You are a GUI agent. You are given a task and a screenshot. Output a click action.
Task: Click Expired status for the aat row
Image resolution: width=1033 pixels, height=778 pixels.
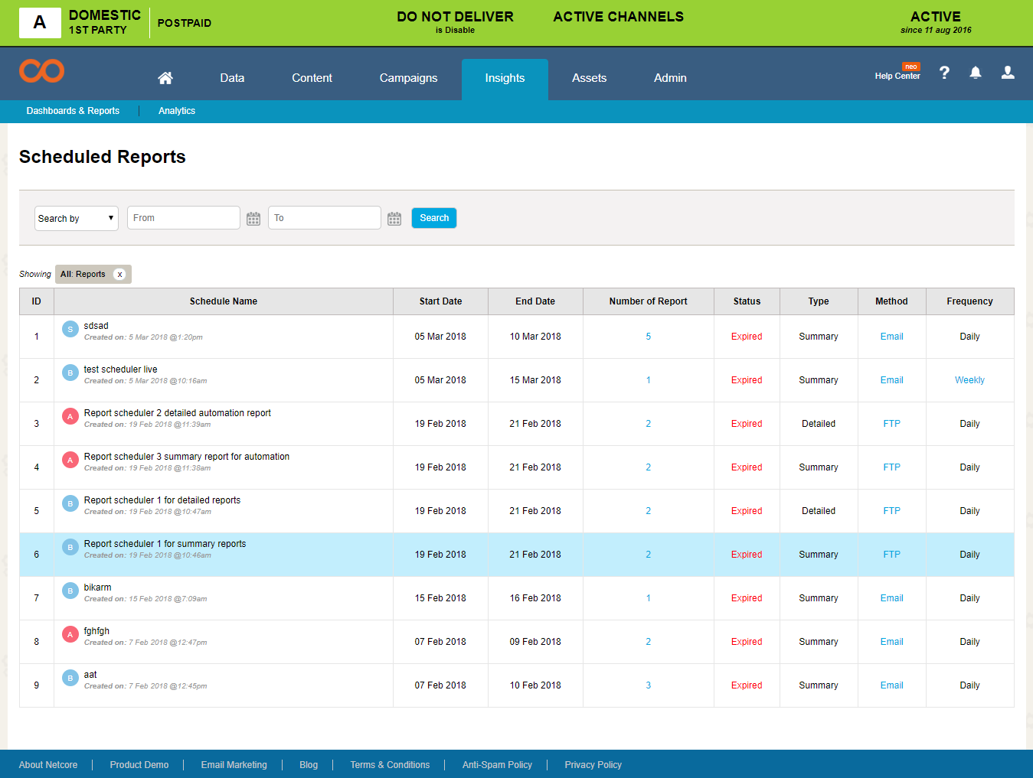(747, 685)
